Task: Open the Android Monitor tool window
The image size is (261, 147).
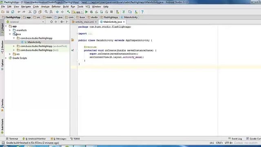Action: coord(34,139)
